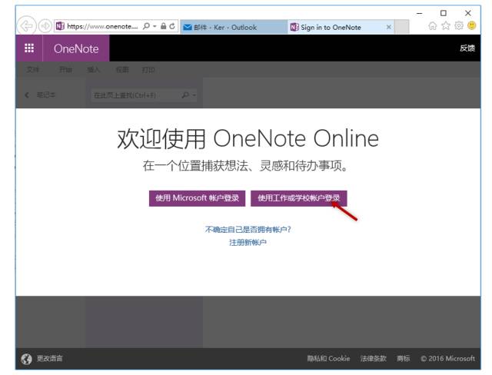This screenshot has width=492, height=375.
Task: Sign in with work or school account
Action: pos(299,198)
